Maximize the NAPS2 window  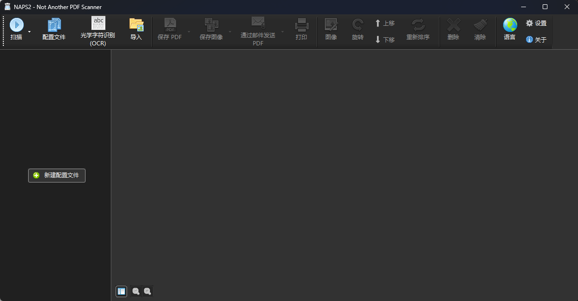pos(545,7)
